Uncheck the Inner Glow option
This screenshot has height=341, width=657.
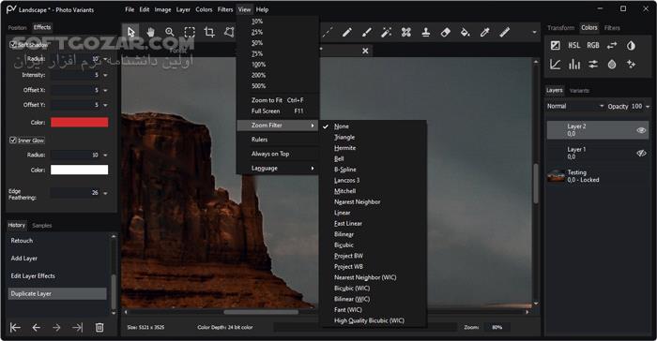[x=13, y=141]
